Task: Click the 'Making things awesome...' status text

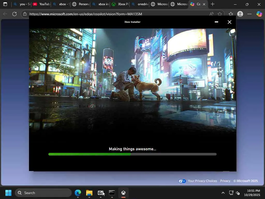Action: 132,149
